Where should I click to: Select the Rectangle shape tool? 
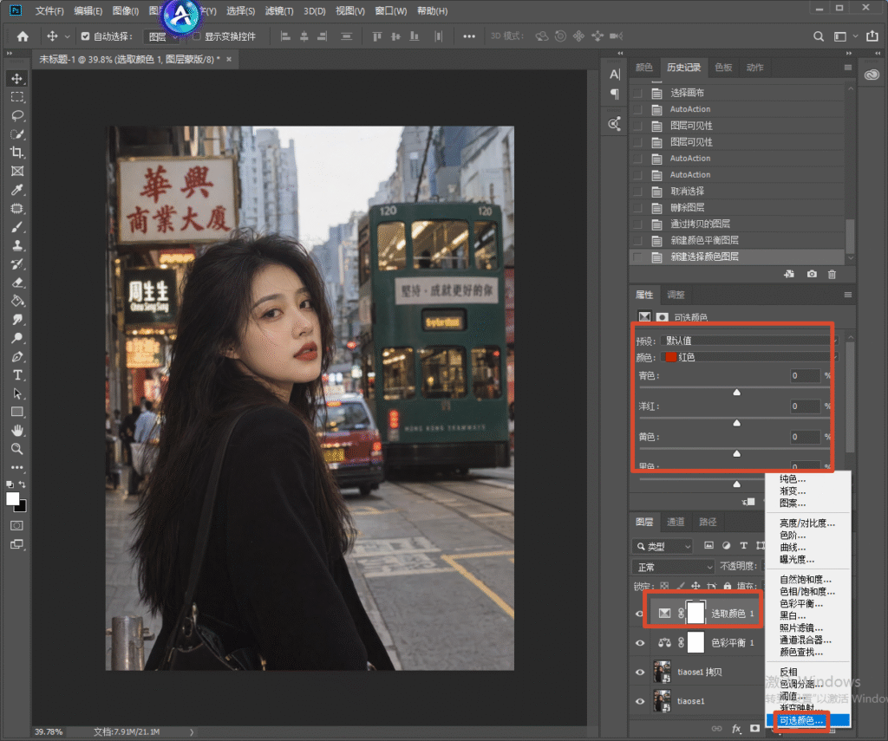pyautogui.click(x=17, y=412)
